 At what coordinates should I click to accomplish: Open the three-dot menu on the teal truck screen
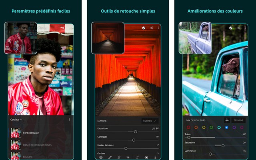[x=245, y=28]
